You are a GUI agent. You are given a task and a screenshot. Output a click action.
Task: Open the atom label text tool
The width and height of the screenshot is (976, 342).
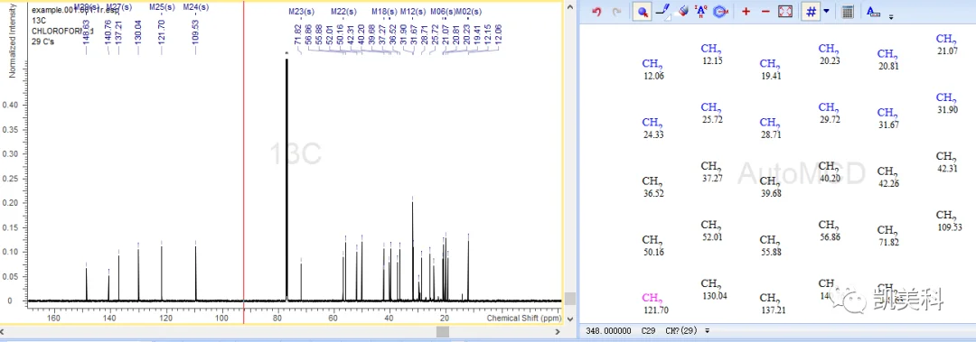[x=701, y=12]
